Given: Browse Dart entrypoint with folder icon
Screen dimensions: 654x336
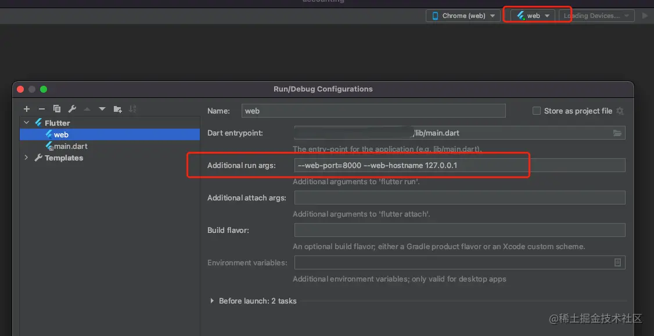Looking at the screenshot, I should pyautogui.click(x=618, y=133).
